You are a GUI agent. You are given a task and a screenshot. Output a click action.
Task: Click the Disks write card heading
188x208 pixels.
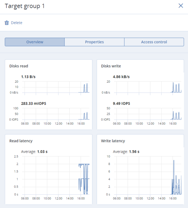[111, 66]
